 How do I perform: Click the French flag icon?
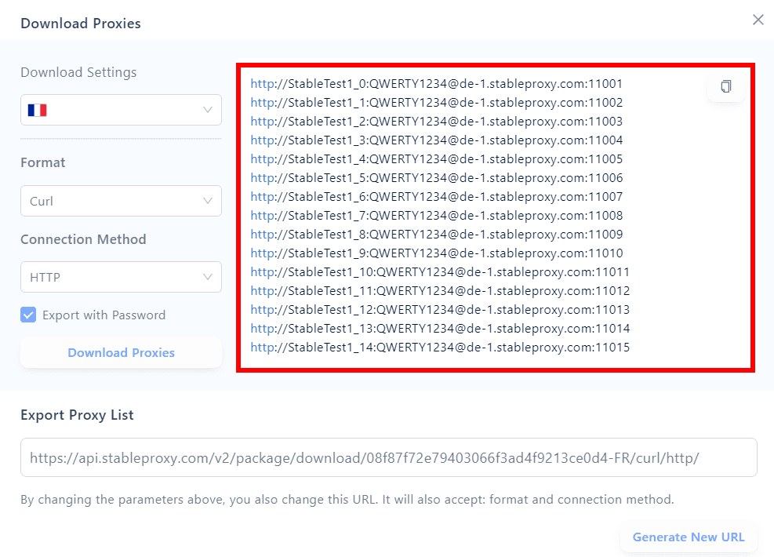pos(38,110)
